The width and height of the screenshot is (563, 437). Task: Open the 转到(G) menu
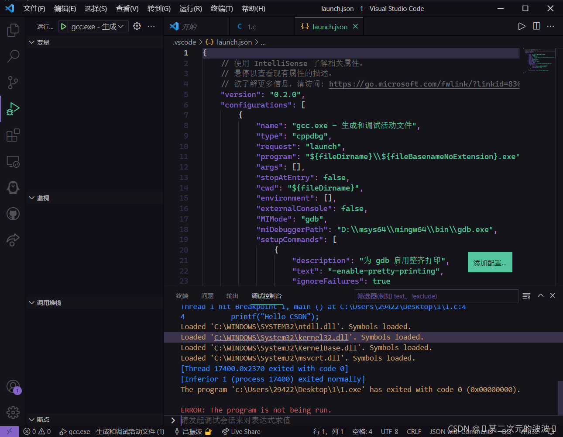tap(159, 8)
